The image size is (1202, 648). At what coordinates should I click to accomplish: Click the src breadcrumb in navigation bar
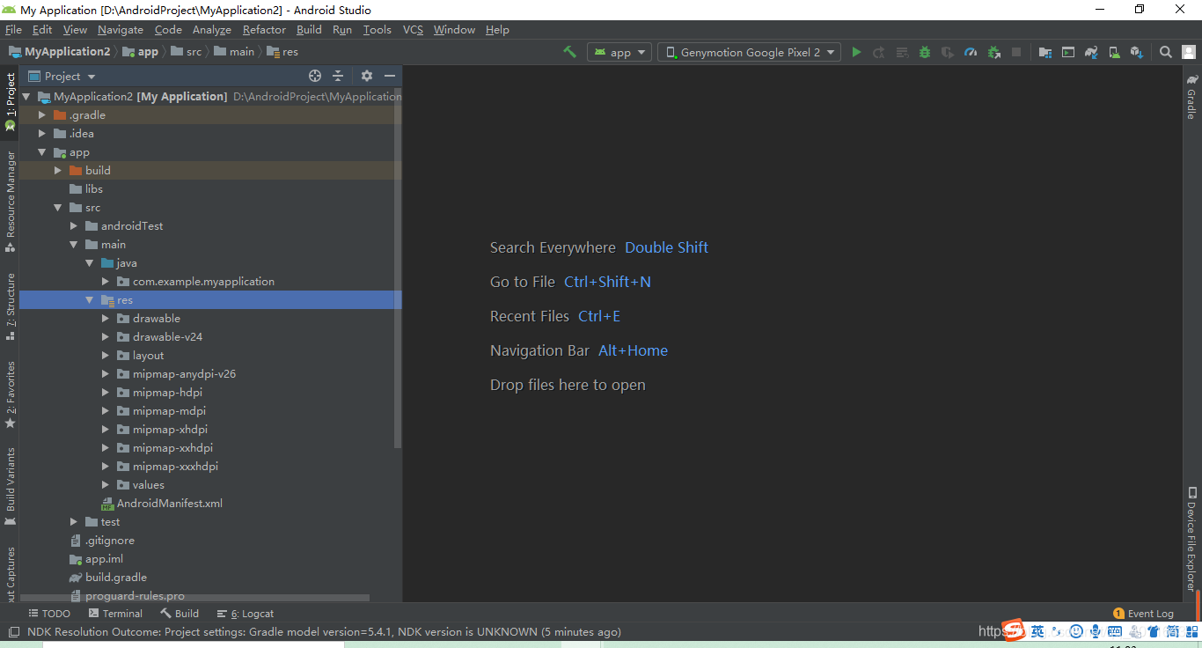click(187, 52)
